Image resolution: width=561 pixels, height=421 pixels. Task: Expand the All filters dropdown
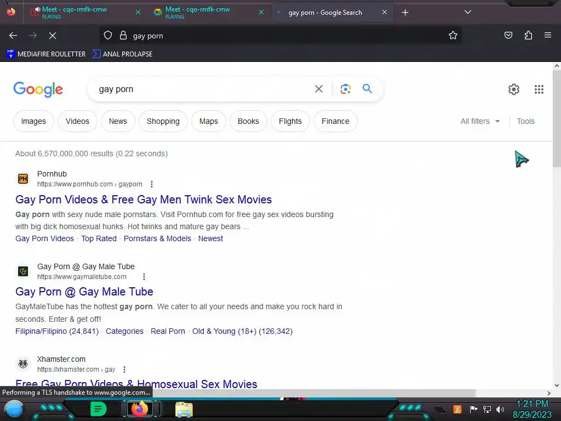click(480, 121)
